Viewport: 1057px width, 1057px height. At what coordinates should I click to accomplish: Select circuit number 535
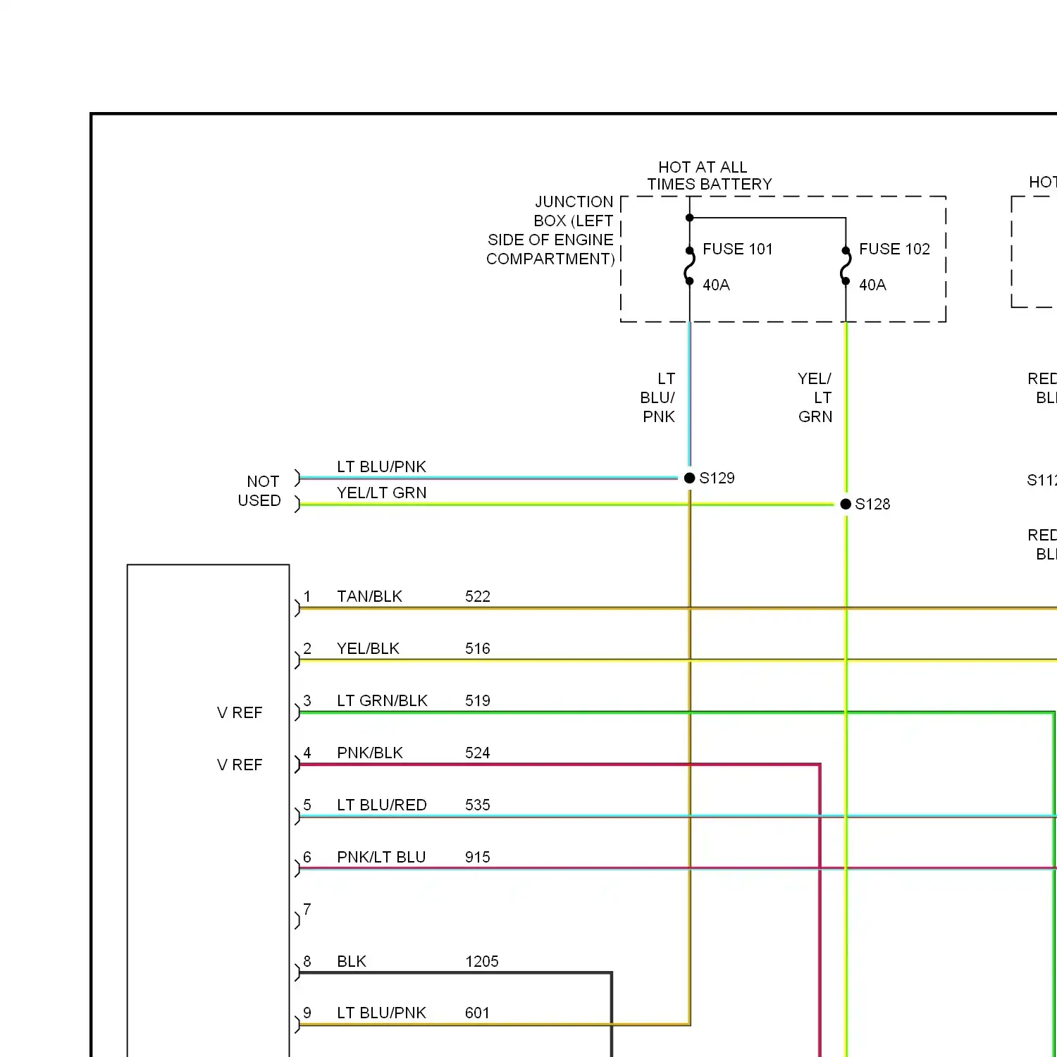click(x=478, y=805)
